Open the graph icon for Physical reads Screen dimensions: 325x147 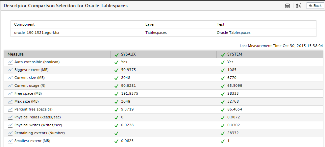pyautogui.click(x=10, y=117)
